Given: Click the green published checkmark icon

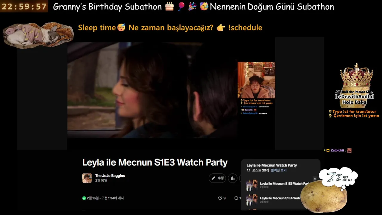Looking at the screenshot, I should point(84,198).
